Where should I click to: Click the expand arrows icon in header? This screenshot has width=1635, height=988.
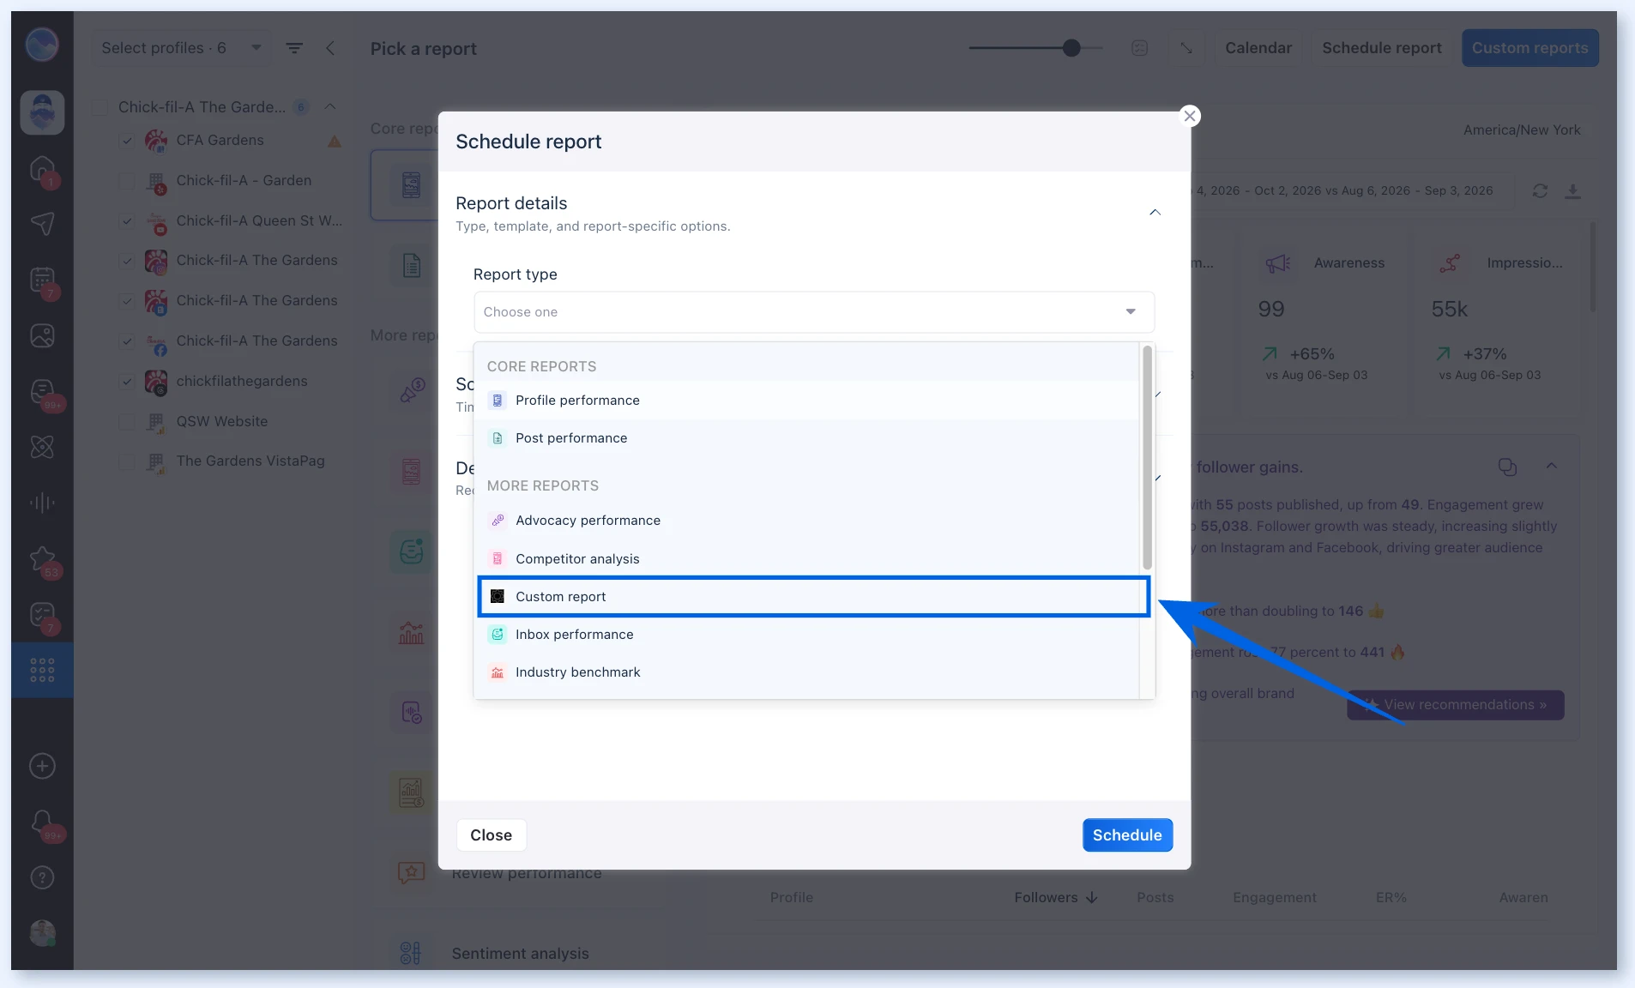(x=1186, y=48)
